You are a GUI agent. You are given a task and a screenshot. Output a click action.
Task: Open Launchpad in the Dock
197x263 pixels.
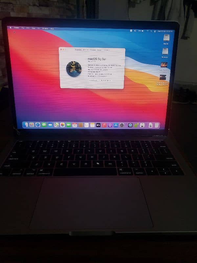(32, 125)
